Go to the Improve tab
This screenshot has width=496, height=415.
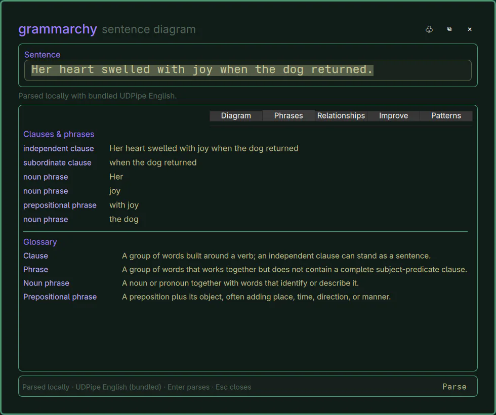click(x=394, y=116)
